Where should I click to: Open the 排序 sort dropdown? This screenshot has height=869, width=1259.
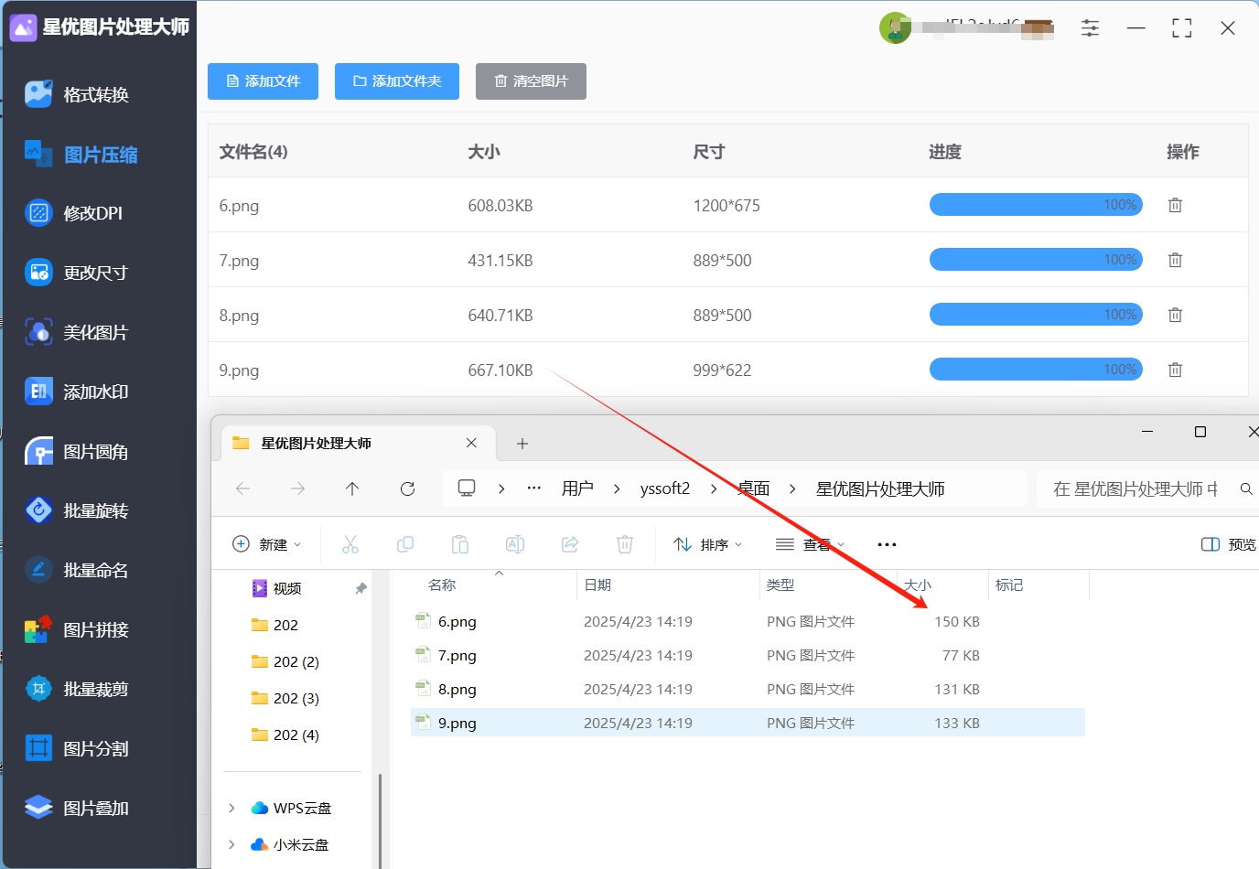coord(707,544)
